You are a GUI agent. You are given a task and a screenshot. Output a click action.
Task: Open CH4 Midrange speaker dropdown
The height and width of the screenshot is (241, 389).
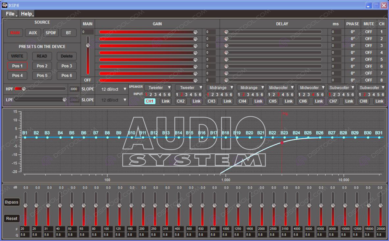coord(250,87)
